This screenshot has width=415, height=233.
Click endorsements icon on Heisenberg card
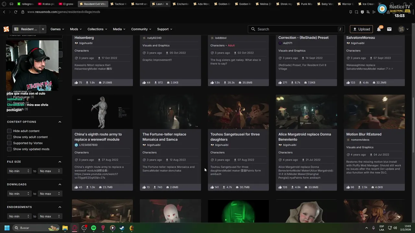pyautogui.click(x=76, y=83)
